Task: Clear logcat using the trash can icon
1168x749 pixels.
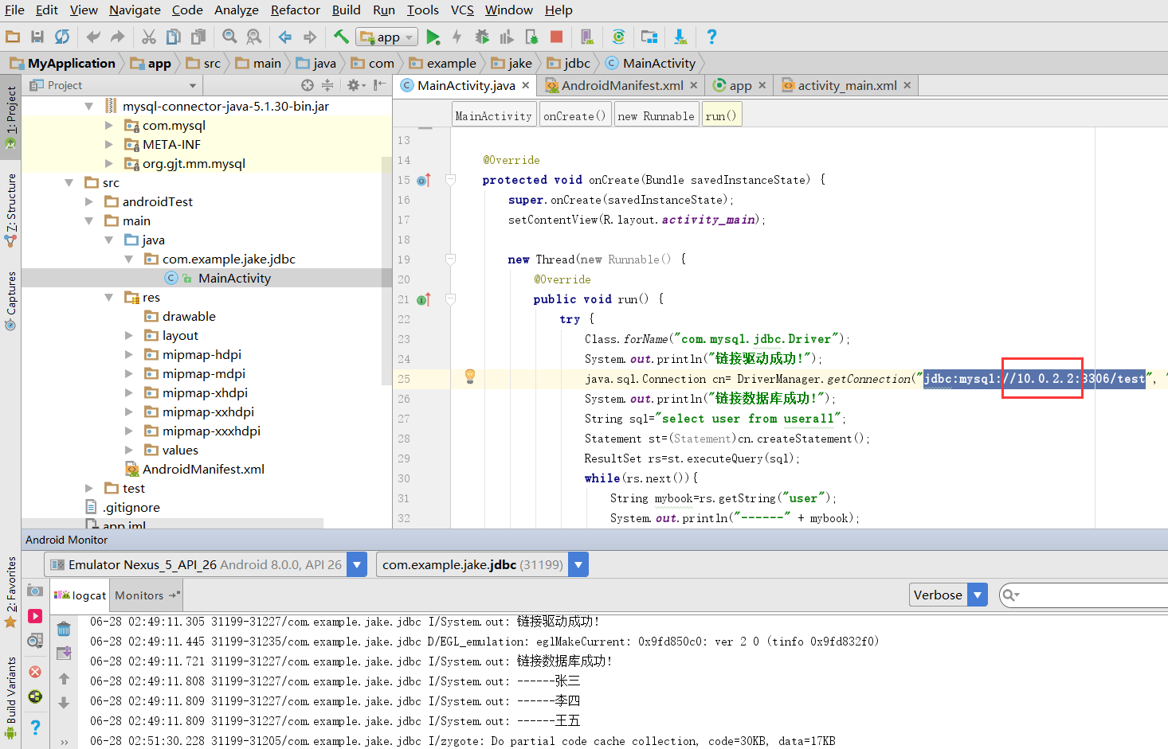Action: [x=64, y=629]
